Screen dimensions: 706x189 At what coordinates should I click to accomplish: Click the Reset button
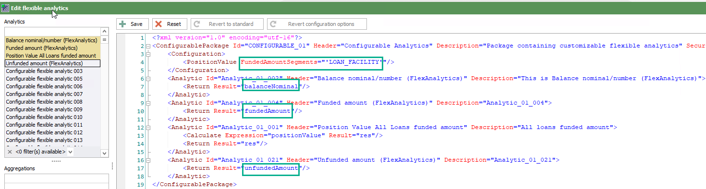(170, 24)
